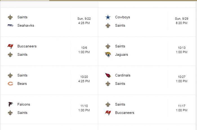The width and height of the screenshot is (197, 130).
Task: Select the Bears team name
Action: [x=22, y=84]
